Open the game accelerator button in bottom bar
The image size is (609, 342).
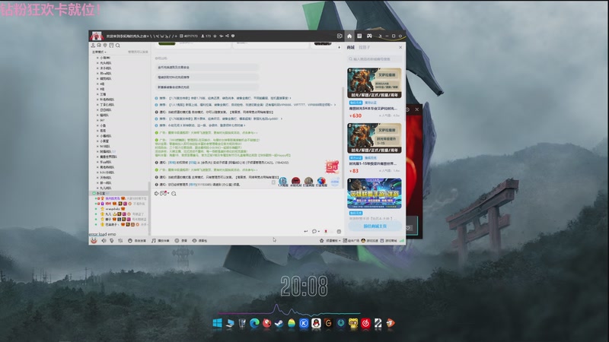tap(369, 241)
